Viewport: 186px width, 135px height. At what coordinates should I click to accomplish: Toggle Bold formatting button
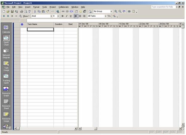(62, 16)
